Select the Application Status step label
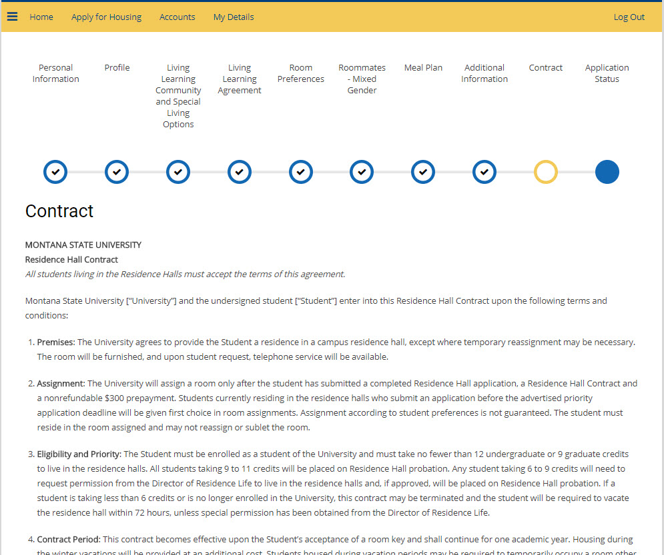664x555 pixels. click(607, 73)
